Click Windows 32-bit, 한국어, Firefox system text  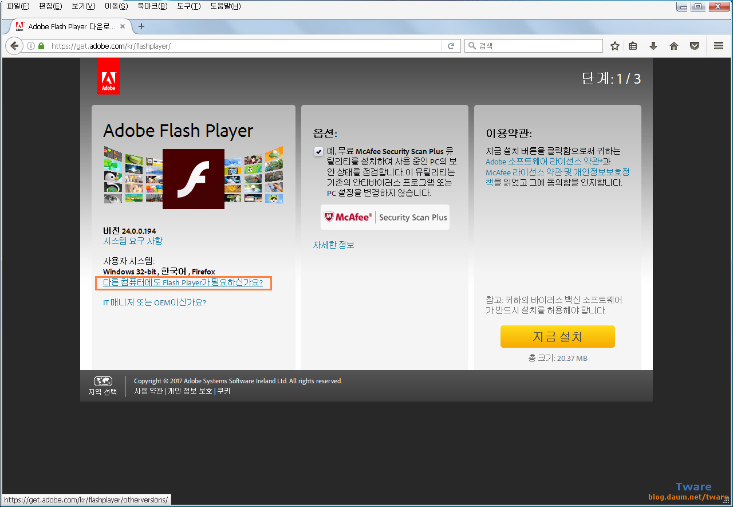coord(159,272)
